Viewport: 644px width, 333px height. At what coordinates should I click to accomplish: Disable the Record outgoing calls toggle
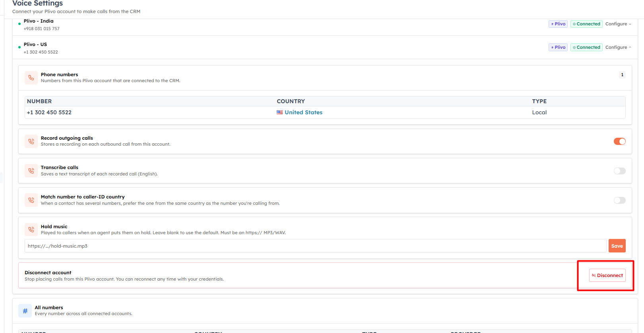point(619,141)
